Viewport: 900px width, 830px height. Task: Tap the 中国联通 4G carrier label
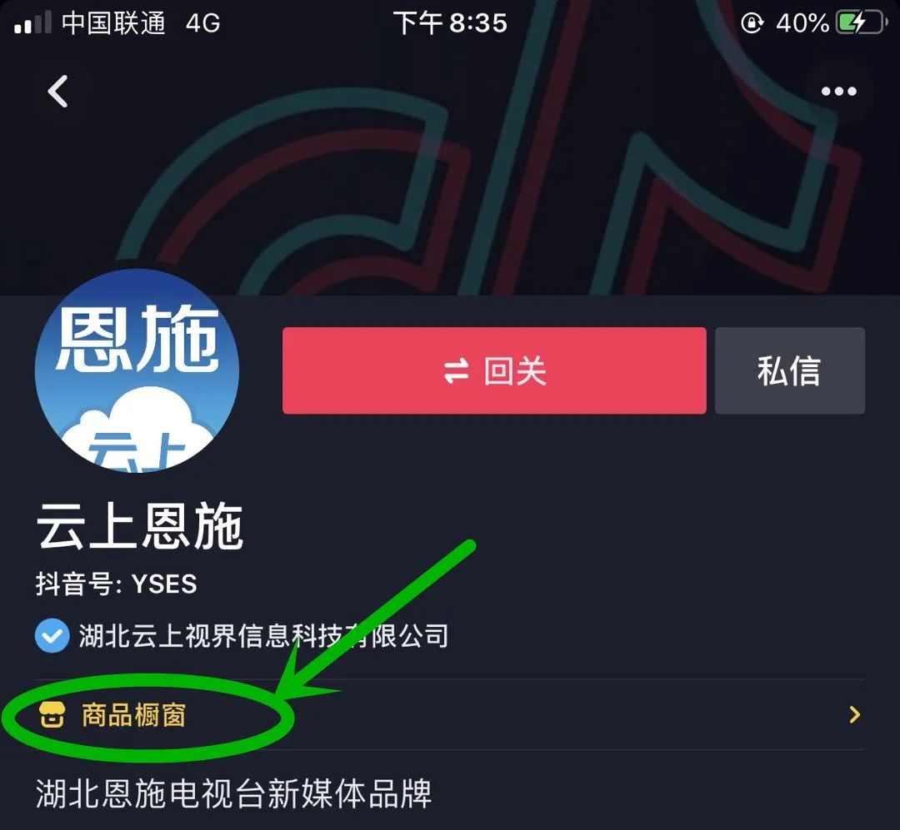click(141, 23)
